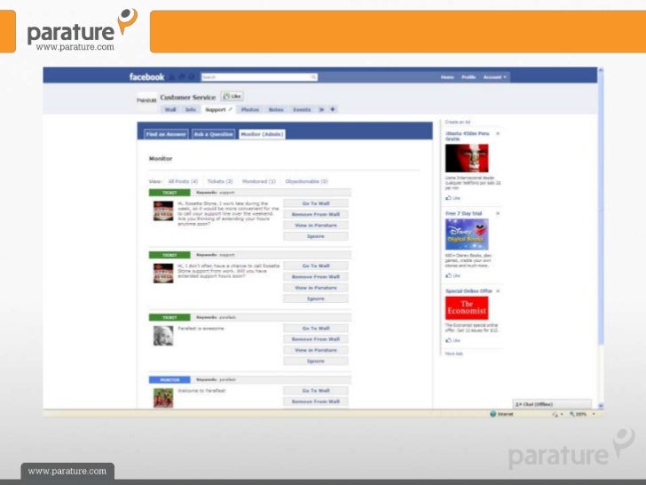The width and height of the screenshot is (646, 485).
Task: Click Remove From Wall for second Rosetta Stone post
Action: point(316,277)
